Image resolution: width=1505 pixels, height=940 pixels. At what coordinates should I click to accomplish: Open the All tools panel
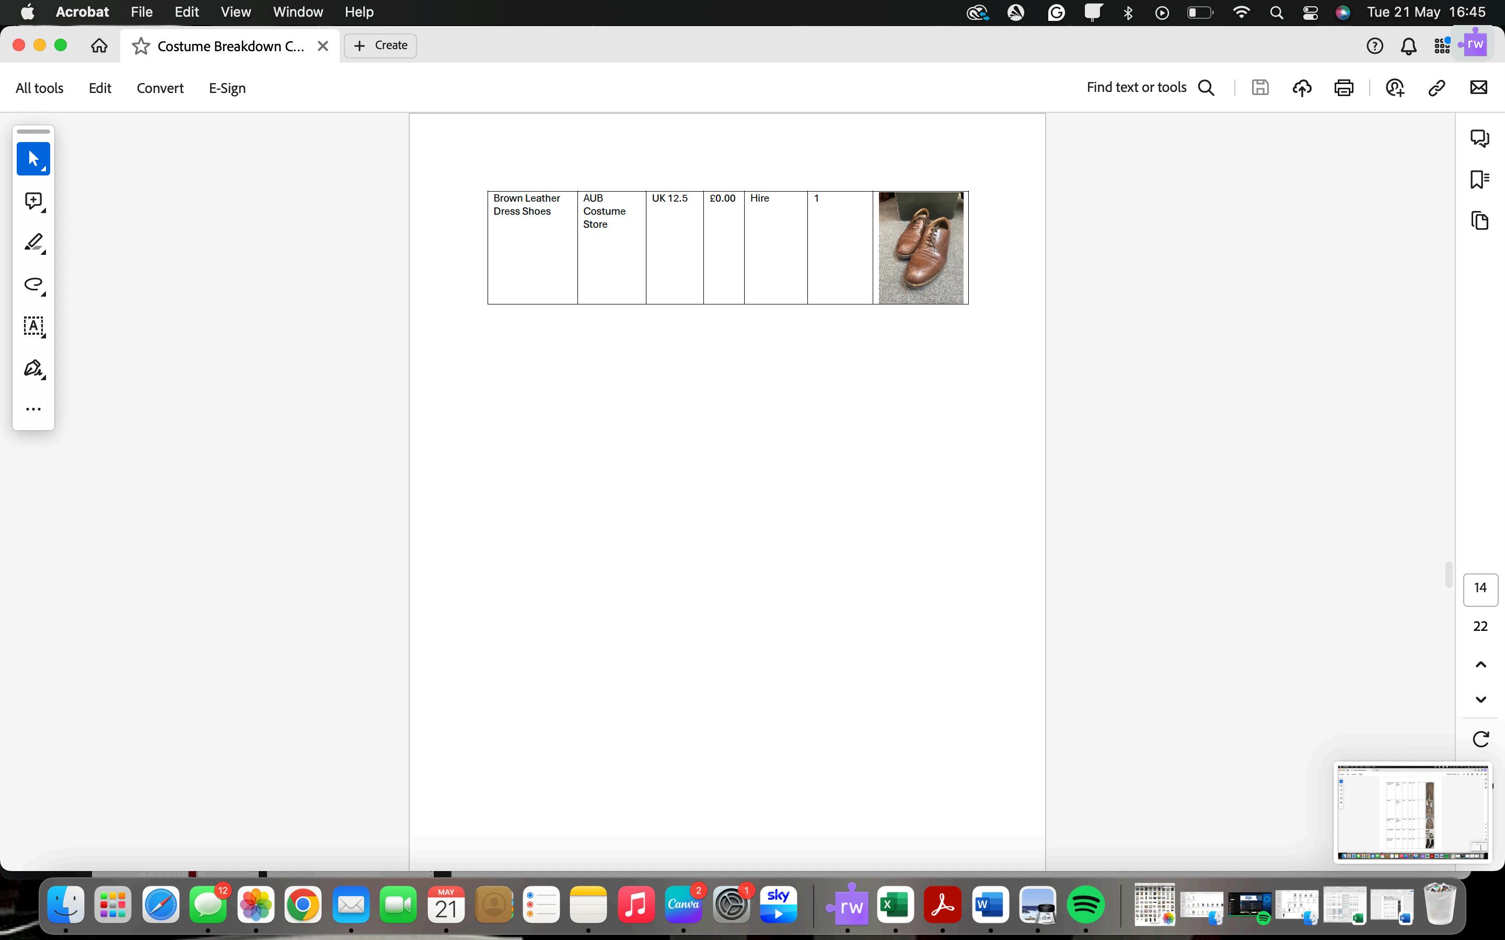click(39, 88)
